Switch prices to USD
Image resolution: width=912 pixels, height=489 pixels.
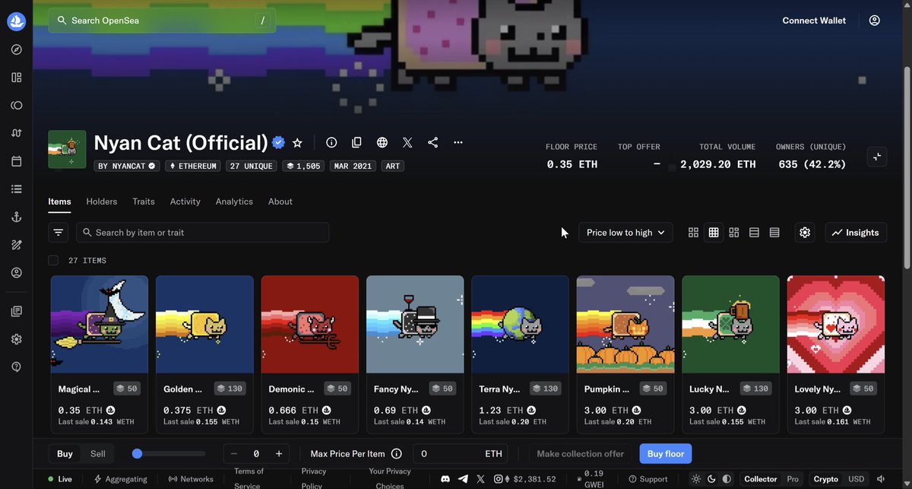[857, 479]
